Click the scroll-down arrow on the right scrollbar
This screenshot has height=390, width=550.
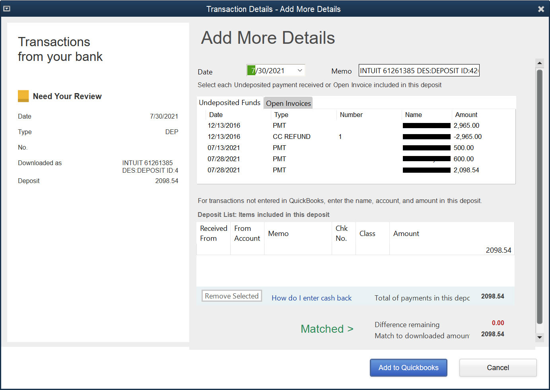click(540, 338)
